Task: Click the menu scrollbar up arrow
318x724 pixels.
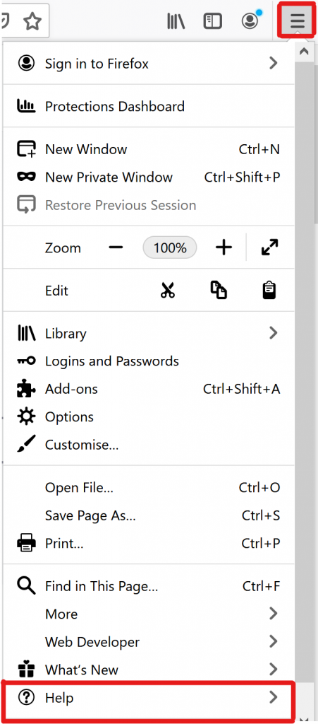Action: click(304, 51)
